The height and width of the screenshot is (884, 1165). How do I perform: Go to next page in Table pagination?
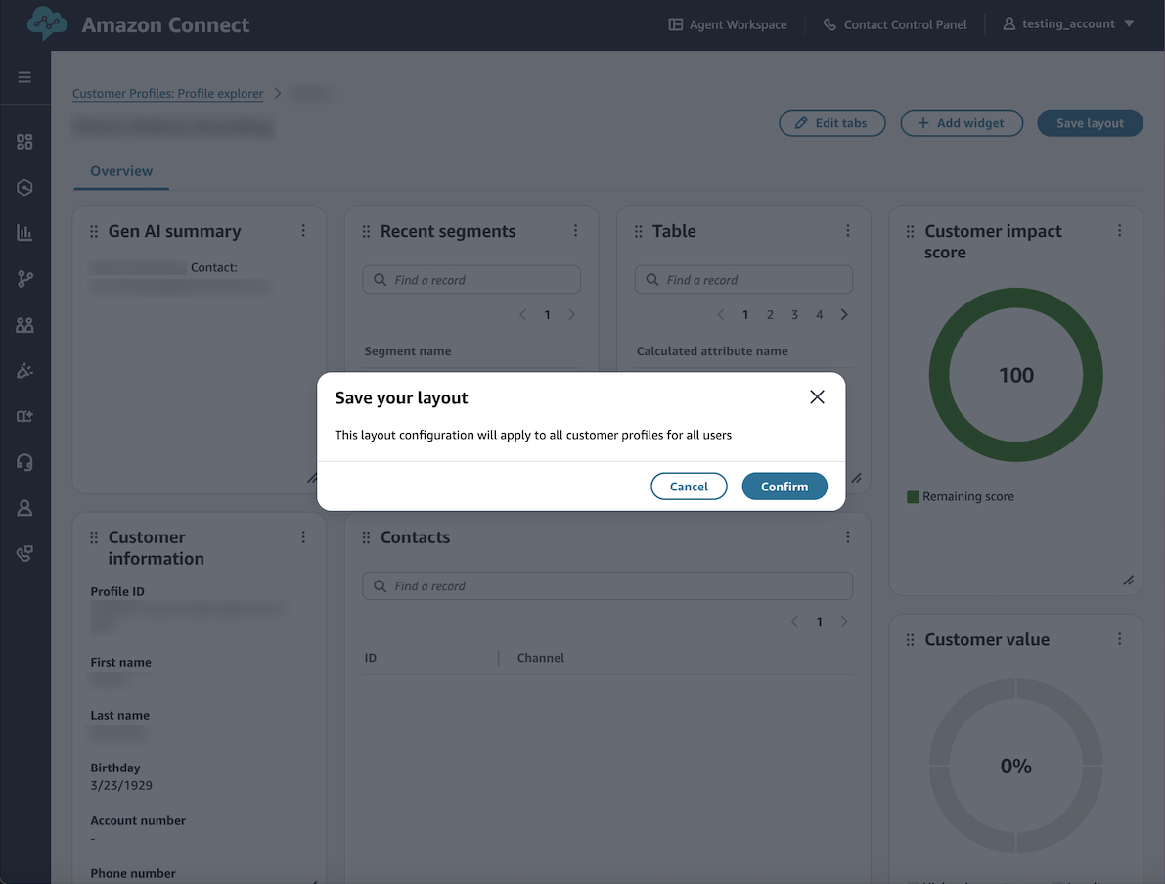click(843, 314)
